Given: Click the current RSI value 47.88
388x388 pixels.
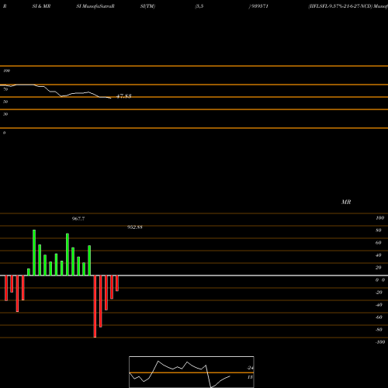Looking at the screenshot, I should [124, 96].
